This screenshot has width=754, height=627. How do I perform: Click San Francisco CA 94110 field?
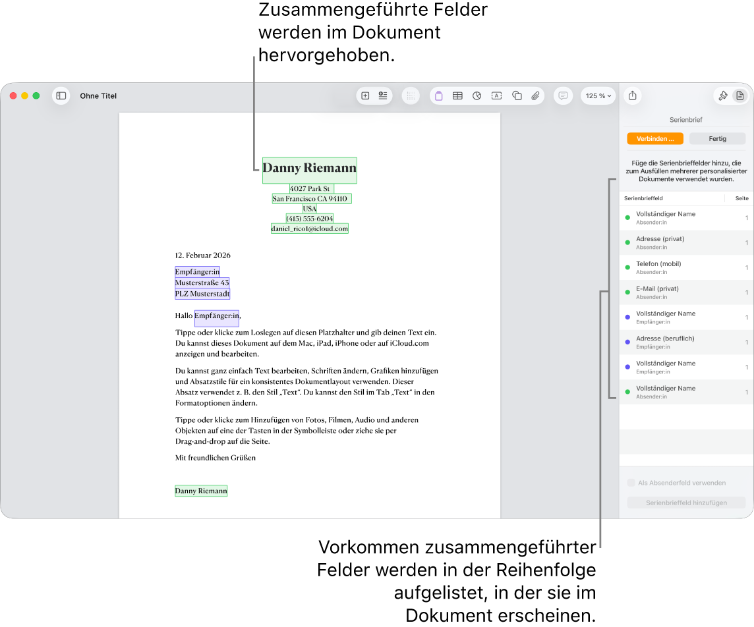click(x=312, y=198)
